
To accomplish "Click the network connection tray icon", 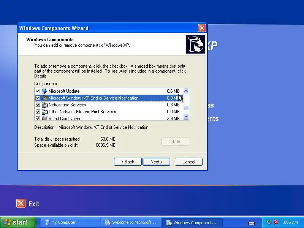I will [269, 222].
